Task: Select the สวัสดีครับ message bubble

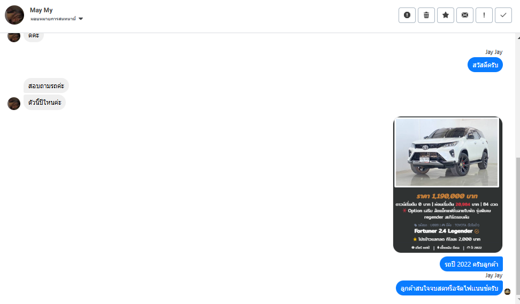Action: click(485, 65)
